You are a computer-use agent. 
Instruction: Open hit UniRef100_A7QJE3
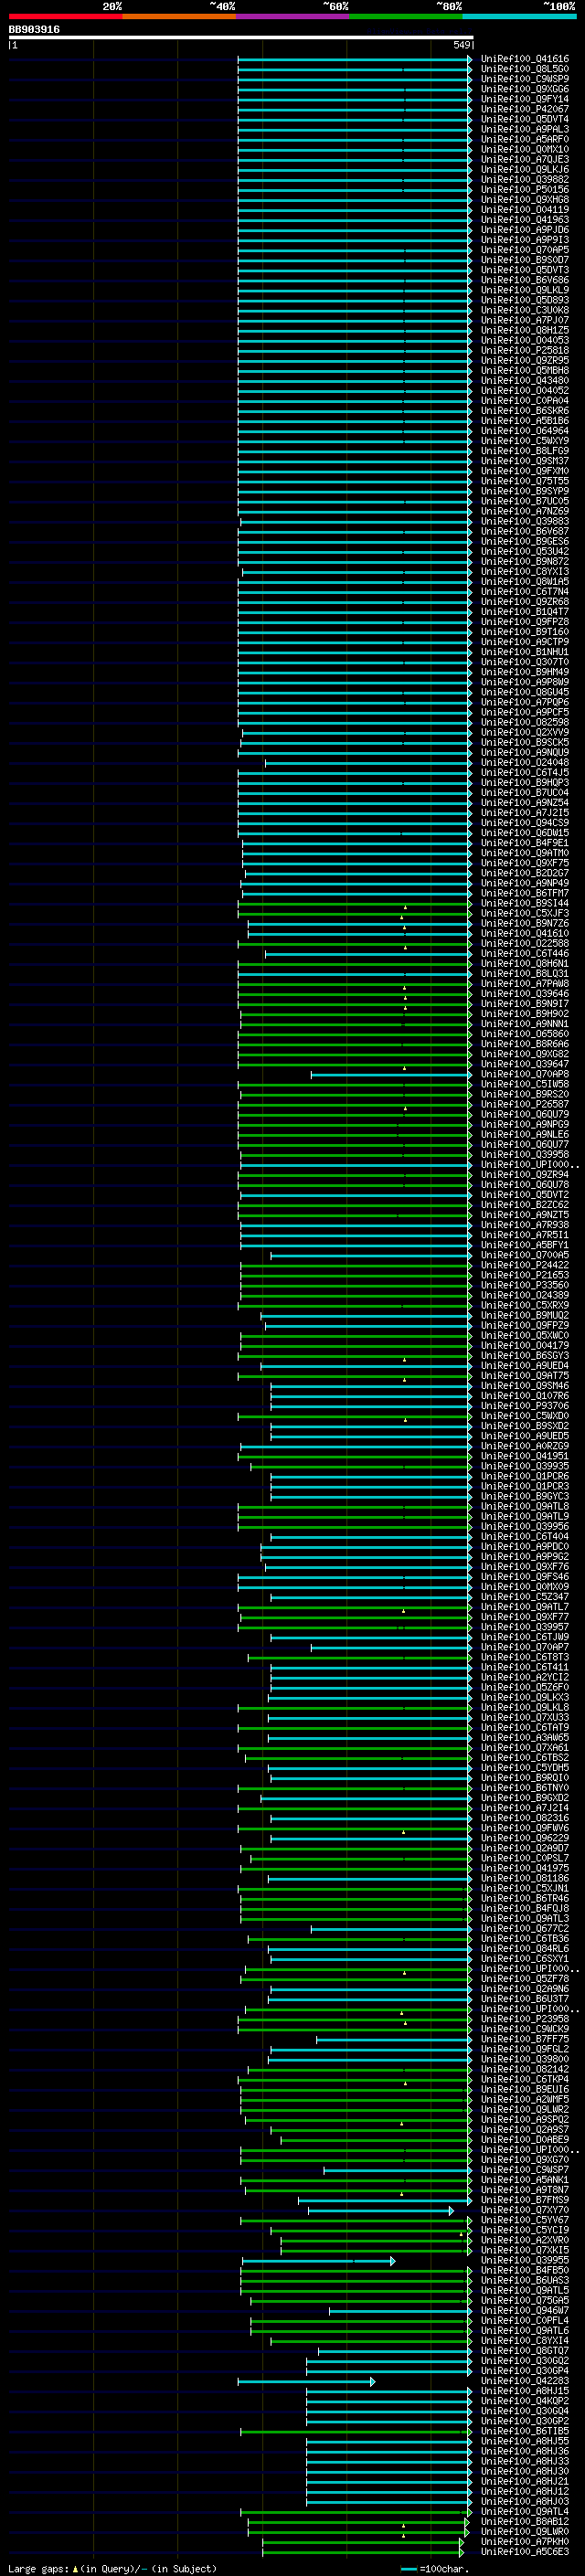pos(524,159)
